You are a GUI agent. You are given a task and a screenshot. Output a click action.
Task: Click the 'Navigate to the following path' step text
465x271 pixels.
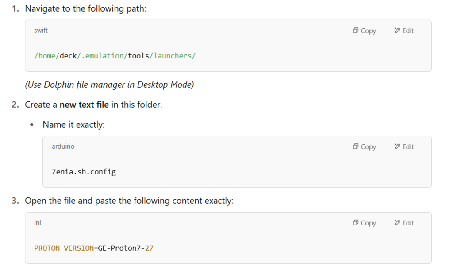[x=85, y=8]
